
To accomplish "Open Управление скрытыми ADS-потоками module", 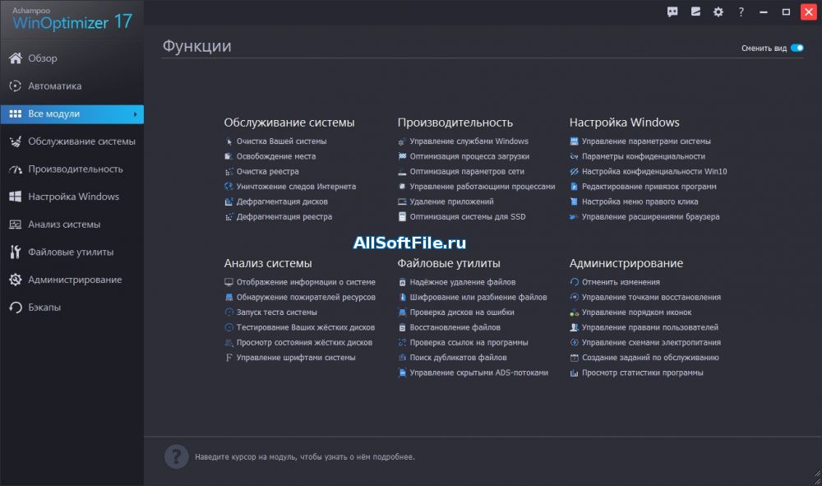I will pyautogui.click(x=478, y=373).
